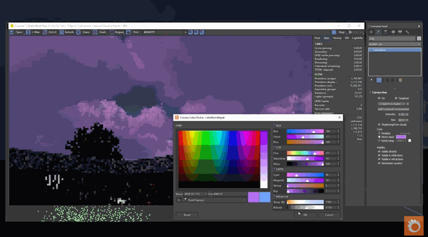
Task: Activate the Region render icon
Action: 111,32
